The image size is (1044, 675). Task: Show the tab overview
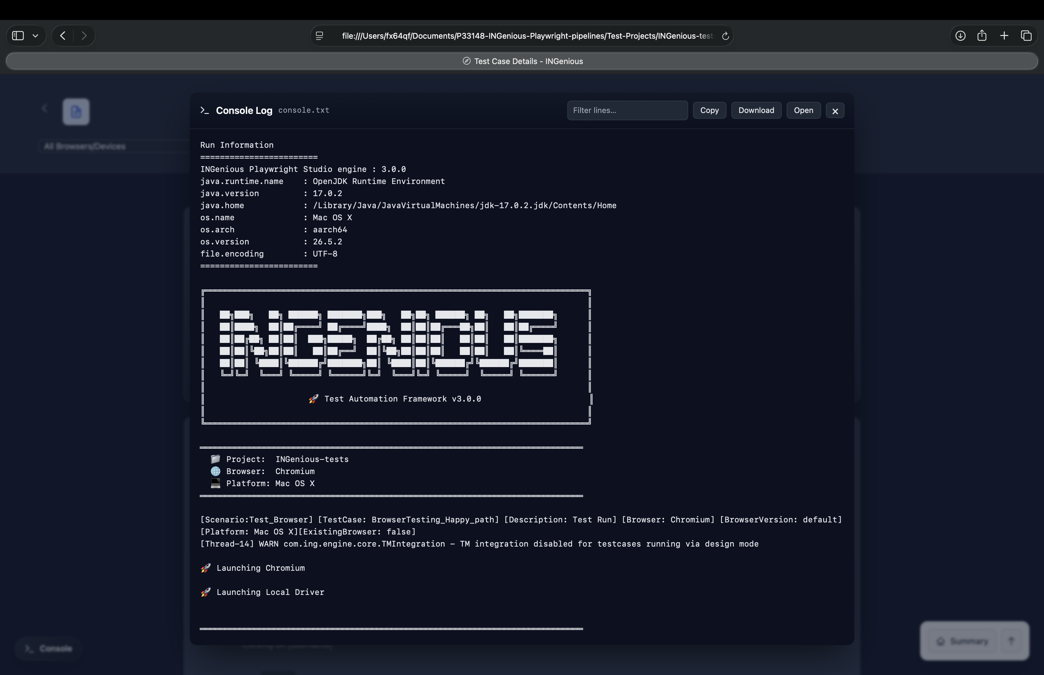(x=1026, y=36)
